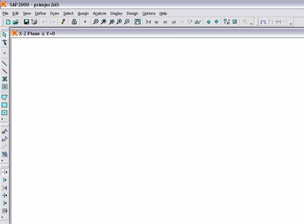This screenshot has height=224, width=304.
Task: Click the perspective toggle glasses icon
Action: tap(198, 22)
